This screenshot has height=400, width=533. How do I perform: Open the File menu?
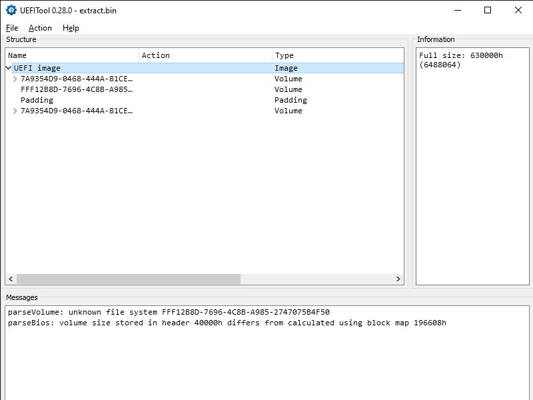(x=12, y=28)
